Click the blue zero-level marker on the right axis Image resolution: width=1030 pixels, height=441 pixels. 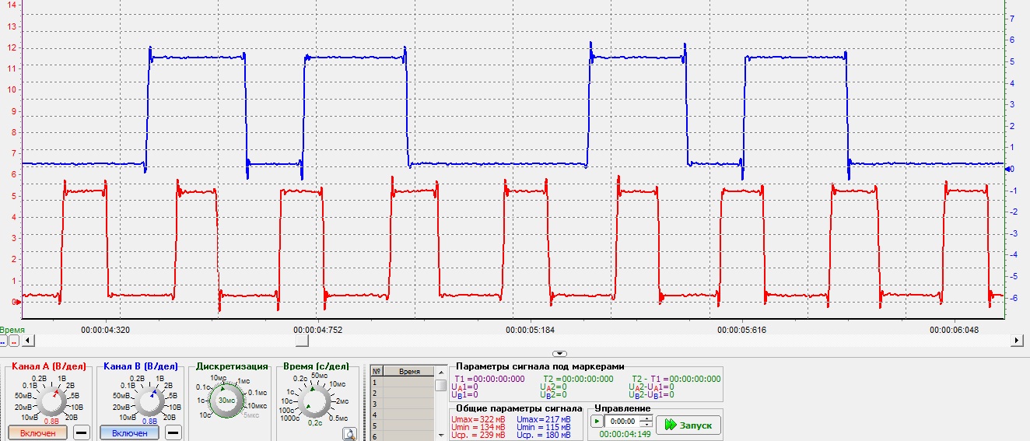(x=1010, y=168)
